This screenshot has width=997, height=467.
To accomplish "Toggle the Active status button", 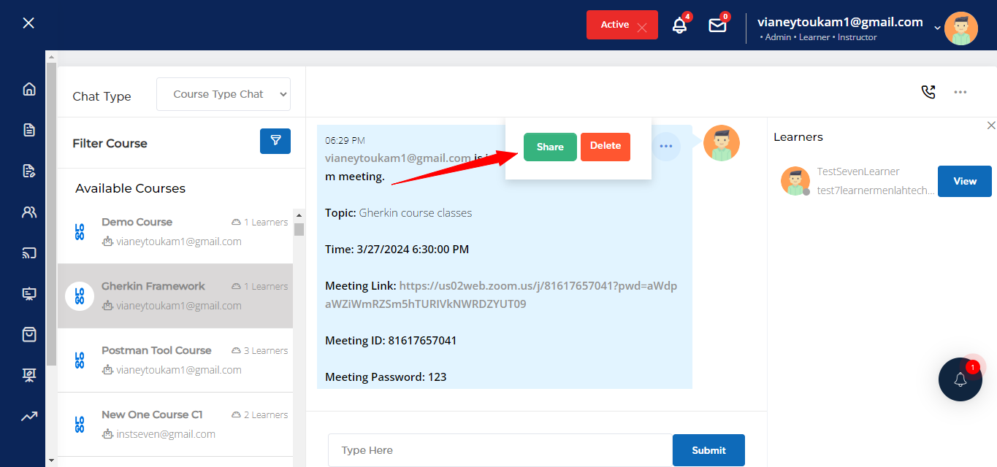I will (x=622, y=25).
